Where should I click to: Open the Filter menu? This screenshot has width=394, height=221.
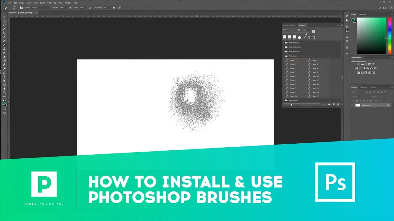click(x=49, y=3)
